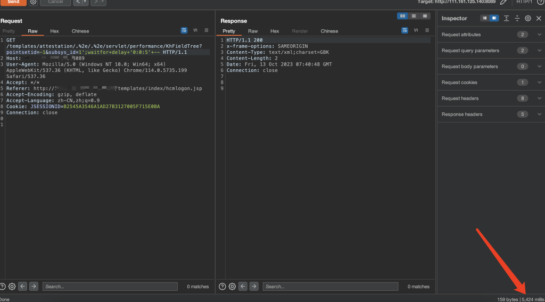The width and height of the screenshot is (545, 302).
Task: Click the waitfor delay query string line
Action: click(x=97, y=52)
